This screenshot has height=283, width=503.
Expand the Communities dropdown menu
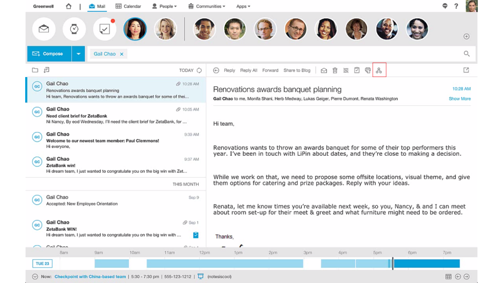(206, 6)
